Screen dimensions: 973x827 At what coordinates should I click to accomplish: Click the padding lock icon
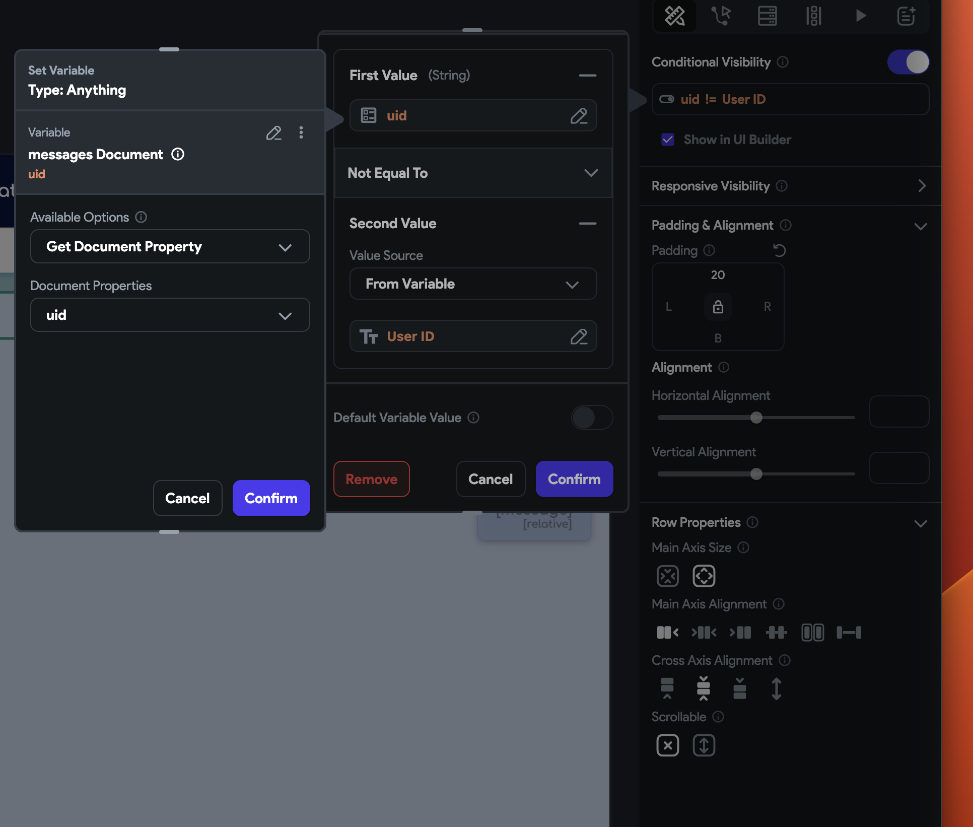[x=718, y=307]
